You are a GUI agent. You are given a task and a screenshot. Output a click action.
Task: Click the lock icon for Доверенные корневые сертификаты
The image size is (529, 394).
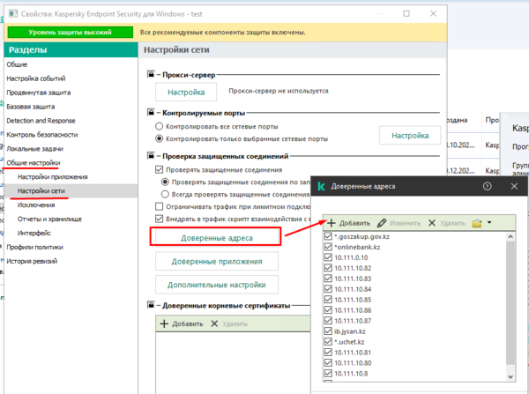point(152,305)
